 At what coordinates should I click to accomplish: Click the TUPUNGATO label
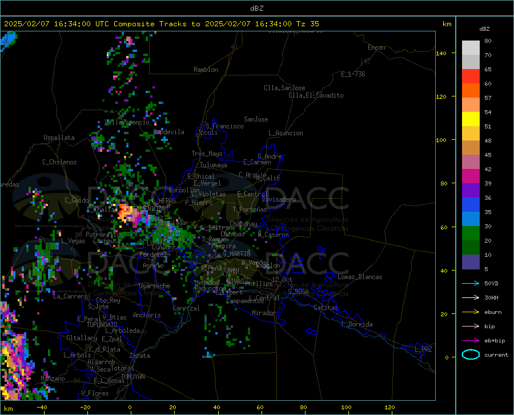tap(102, 325)
